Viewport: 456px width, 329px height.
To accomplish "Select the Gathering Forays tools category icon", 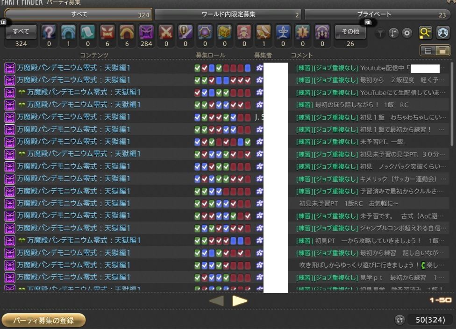I will pos(264,32).
